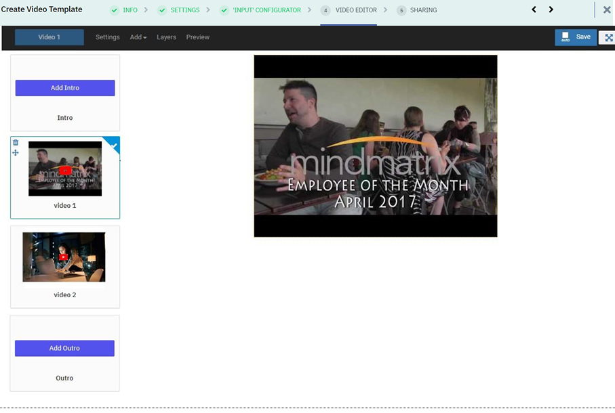Click the YouTube play icon on video 1
Viewport: 615px width, 413px height.
coord(66,171)
